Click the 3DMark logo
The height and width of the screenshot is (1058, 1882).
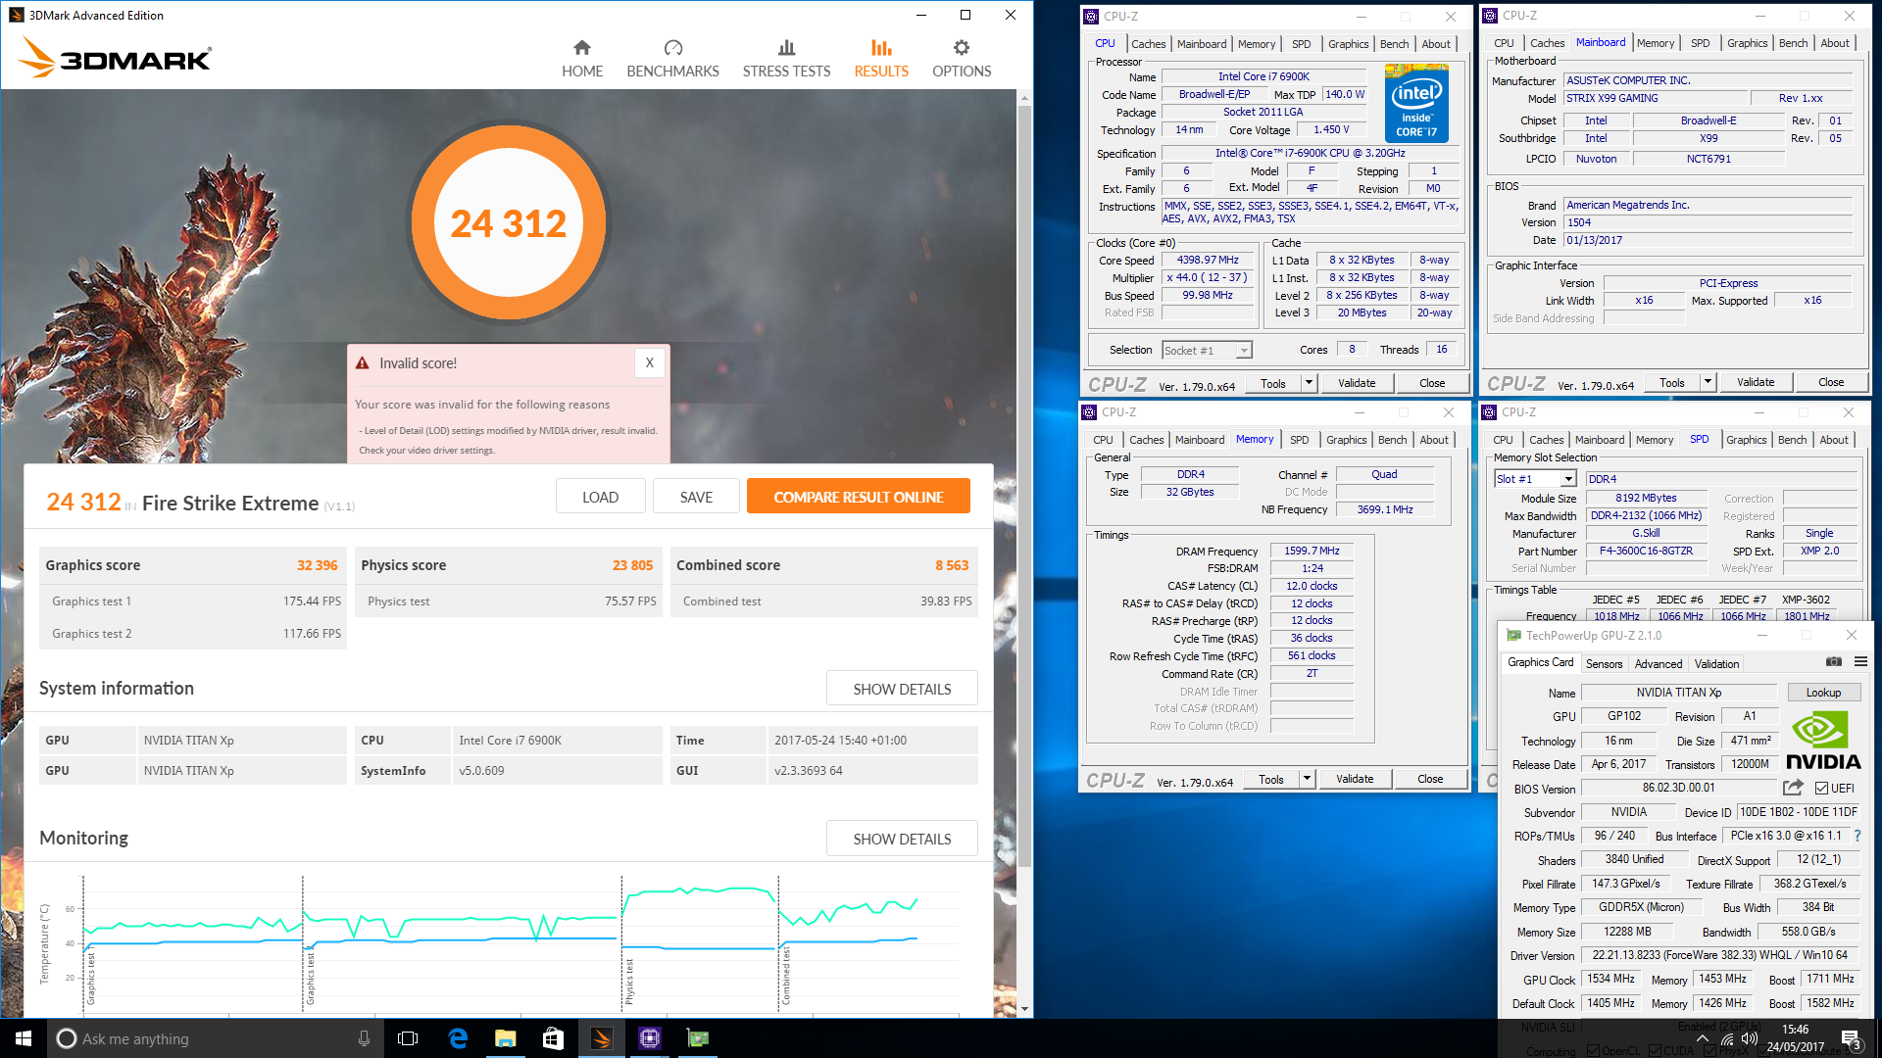coord(116,58)
